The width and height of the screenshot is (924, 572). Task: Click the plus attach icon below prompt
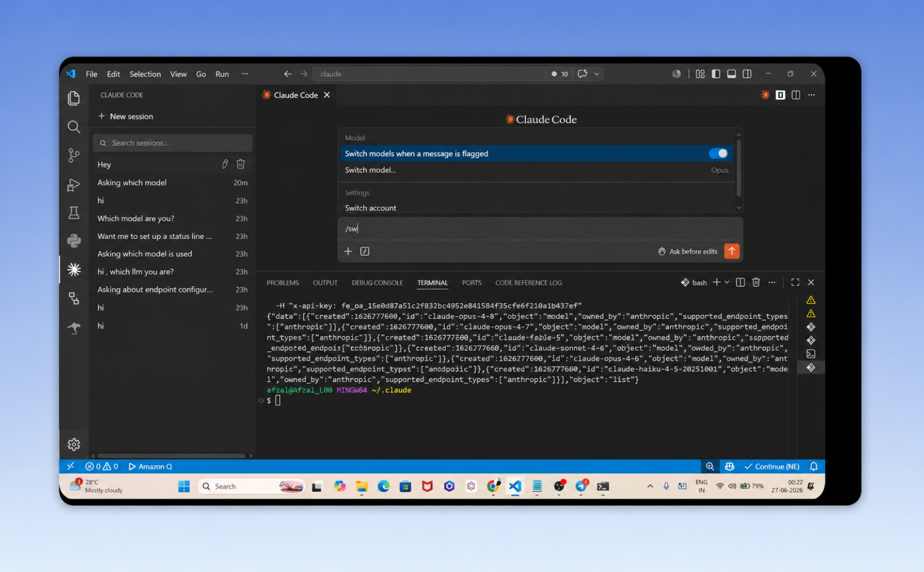coord(348,251)
